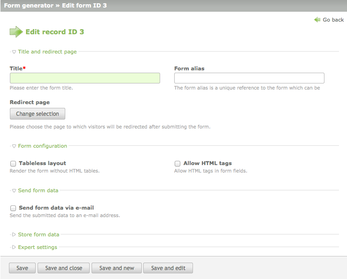Collapse the Send form data section
The width and height of the screenshot is (347, 279).
click(x=14, y=190)
